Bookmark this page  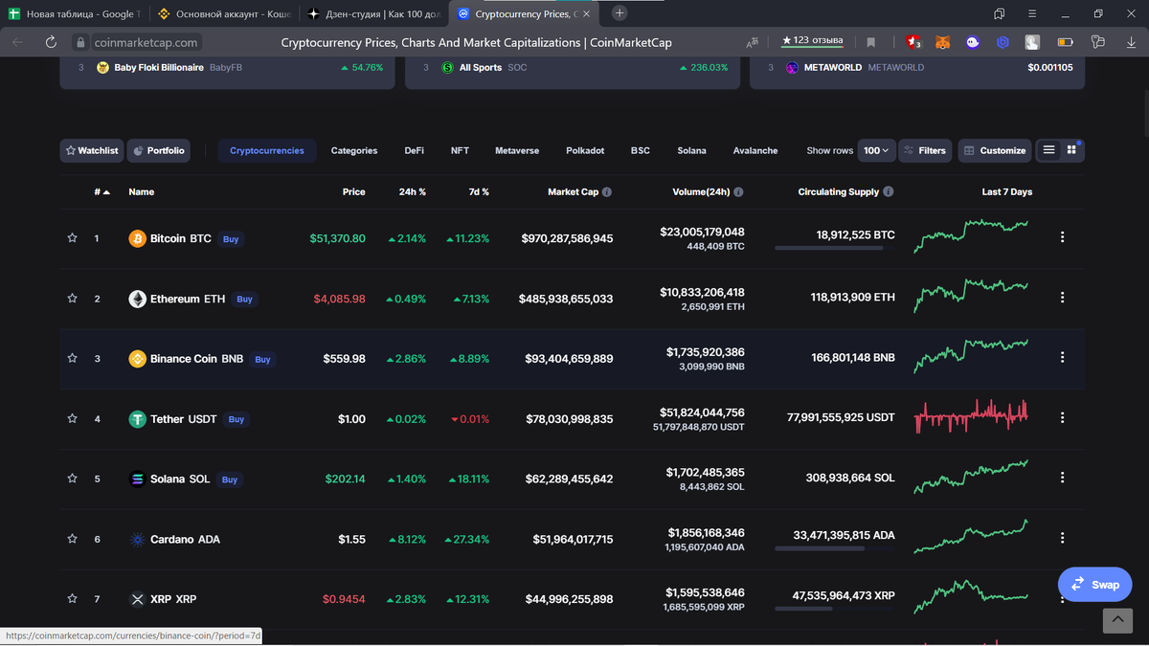coord(871,42)
